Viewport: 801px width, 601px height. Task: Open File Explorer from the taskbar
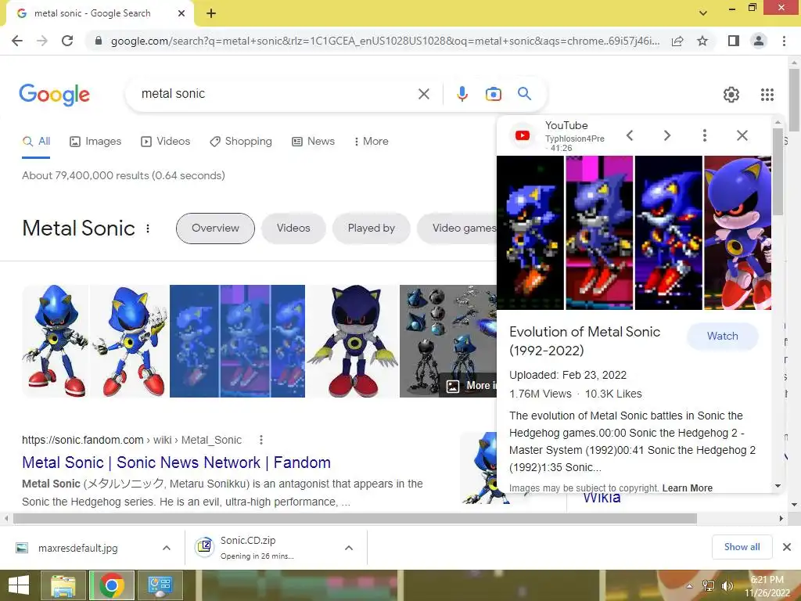click(63, 585)
